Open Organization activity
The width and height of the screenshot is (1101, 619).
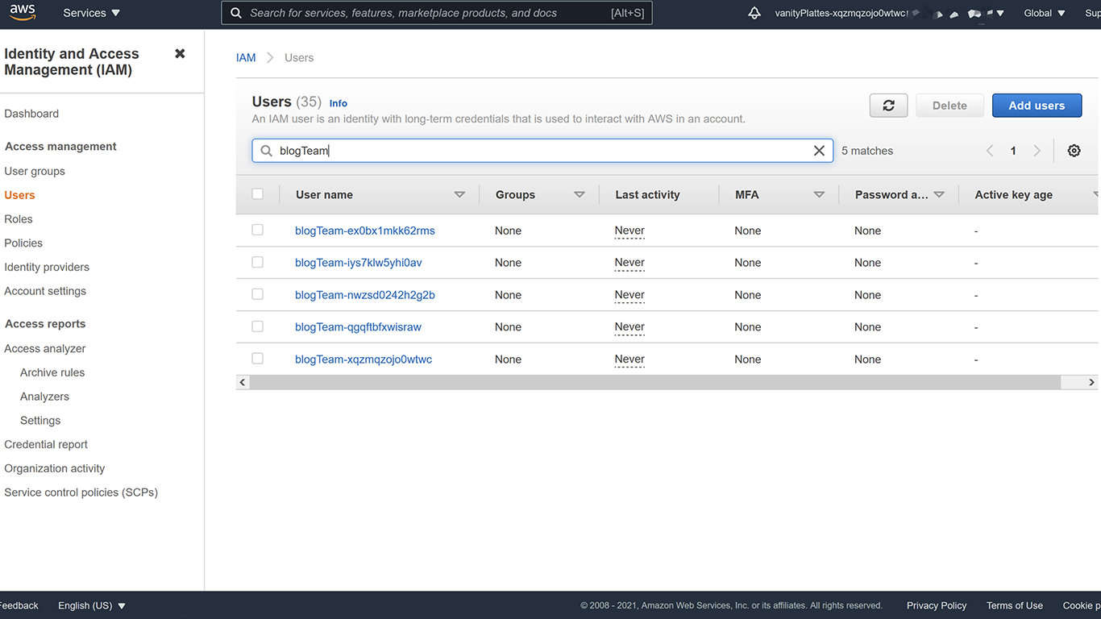tap(55, 468)
